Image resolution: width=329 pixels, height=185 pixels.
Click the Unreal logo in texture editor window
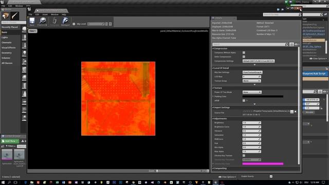click(x=29, y=9)
